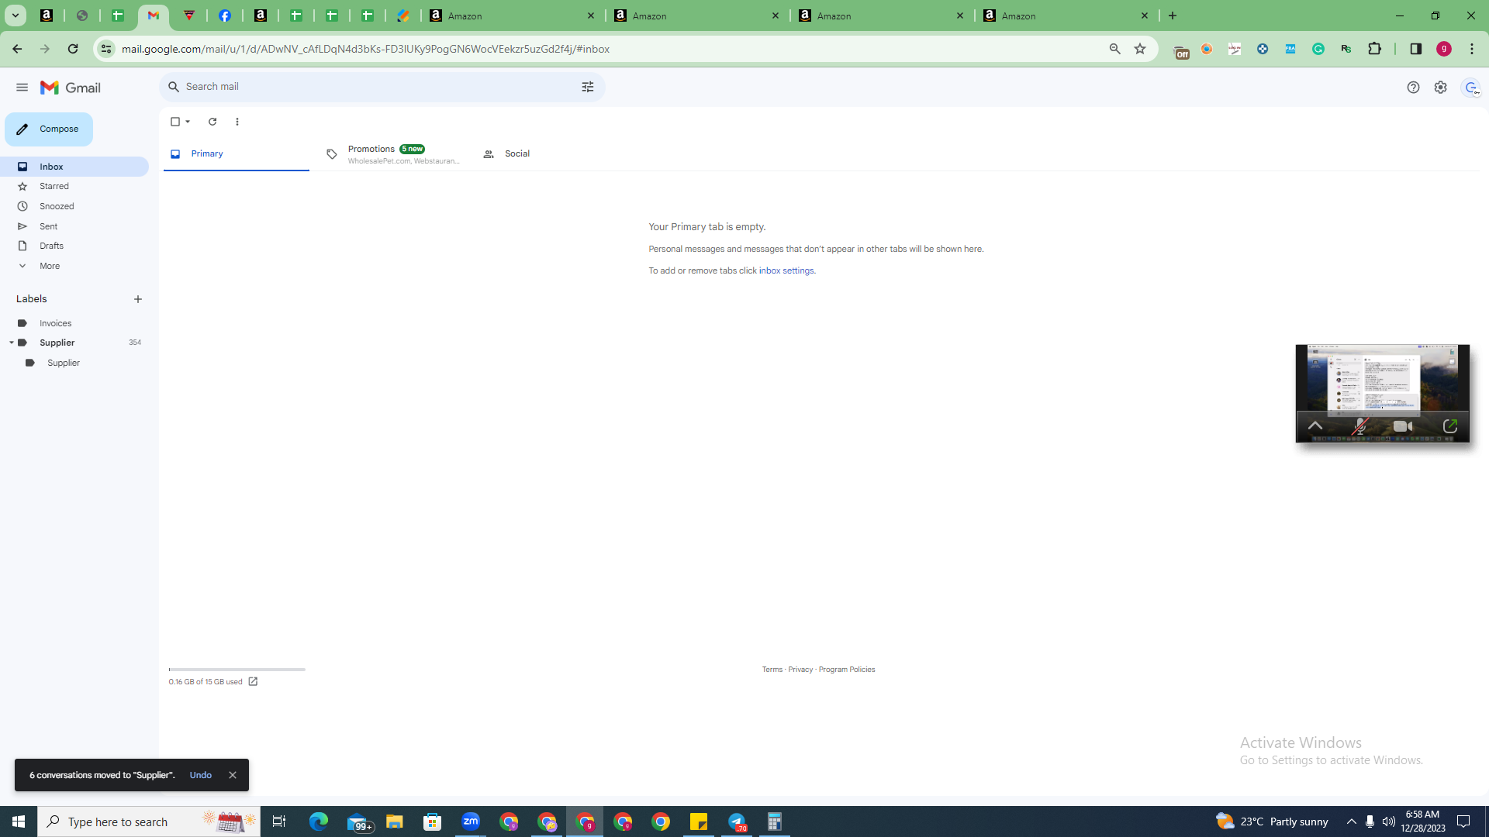
Task: Open Gmail Settings gear
Action: 1440,88
